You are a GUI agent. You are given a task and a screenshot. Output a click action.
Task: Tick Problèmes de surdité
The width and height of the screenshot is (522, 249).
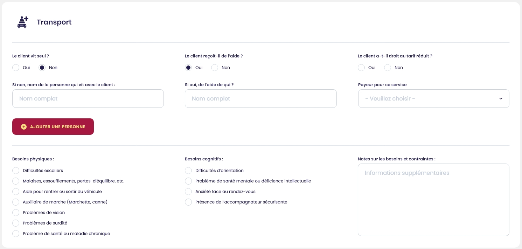[16, 223]
